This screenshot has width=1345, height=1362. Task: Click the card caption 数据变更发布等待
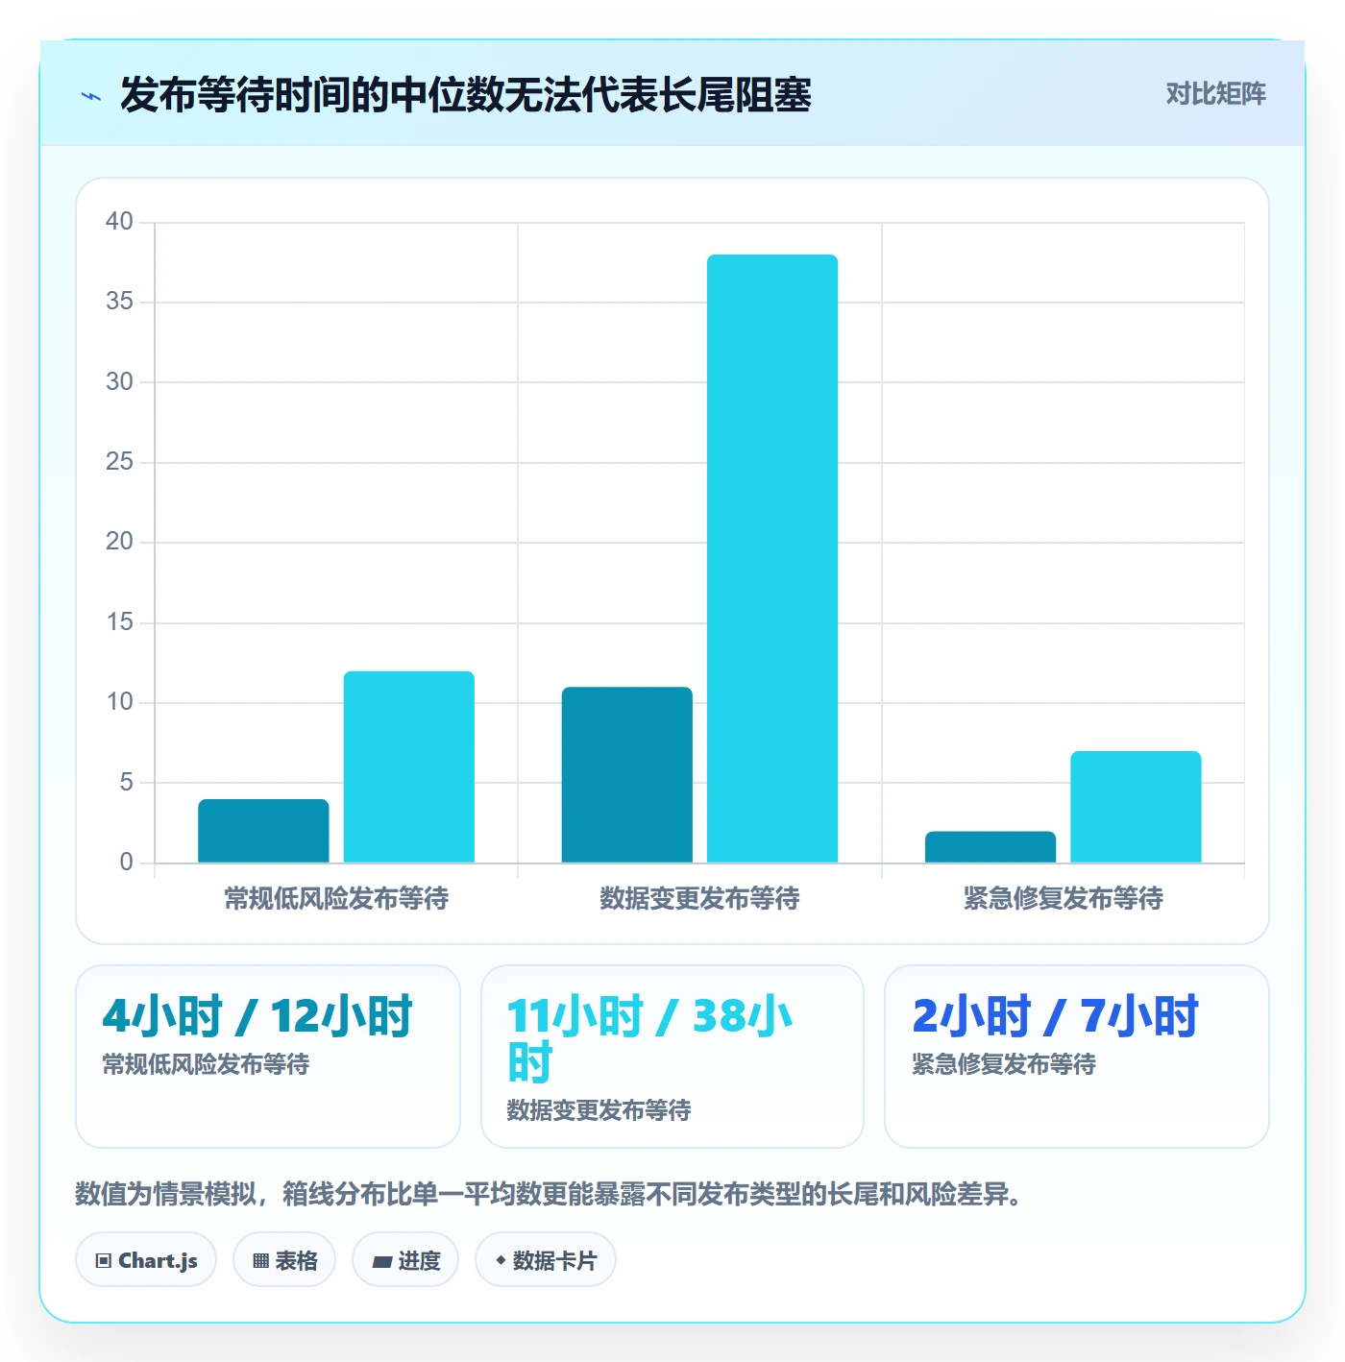coord(599,1110)
